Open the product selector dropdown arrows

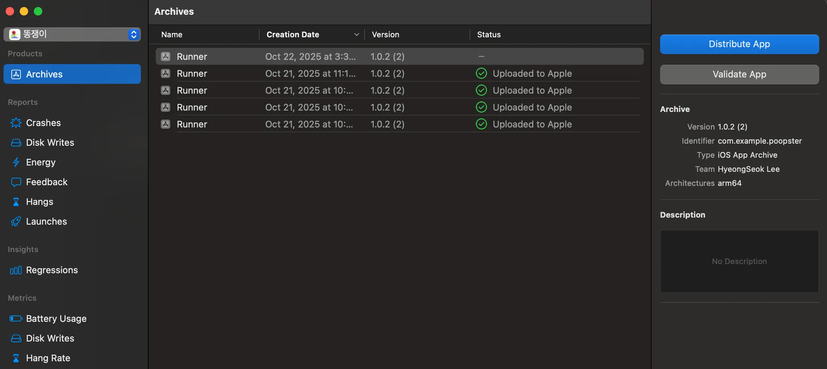(134, 34)
